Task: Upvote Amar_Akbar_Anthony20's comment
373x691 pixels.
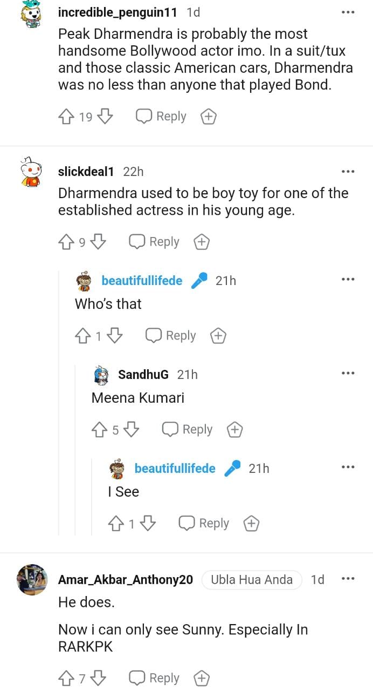Action: pos(66,678)
